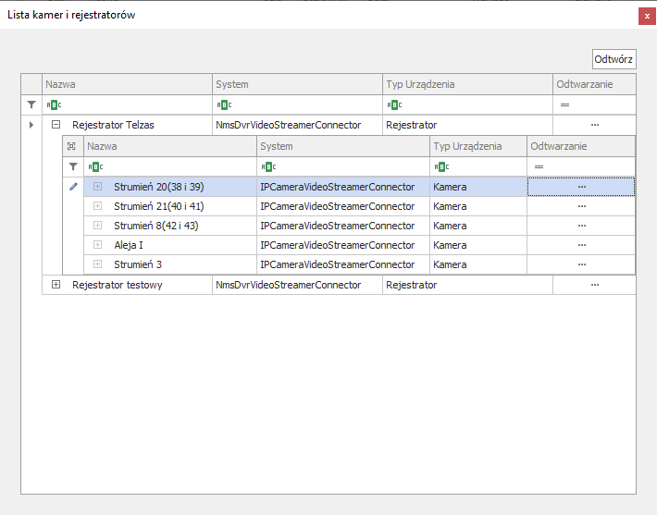The height and width of the screenshot is (515, 657).
Task: Open filter condition icon for outer System column
Action: (x=224, y=104)
